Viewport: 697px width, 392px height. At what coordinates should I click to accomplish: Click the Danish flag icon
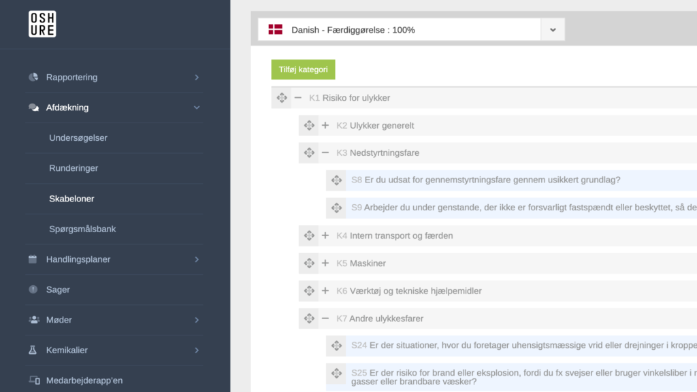point(275,29)
